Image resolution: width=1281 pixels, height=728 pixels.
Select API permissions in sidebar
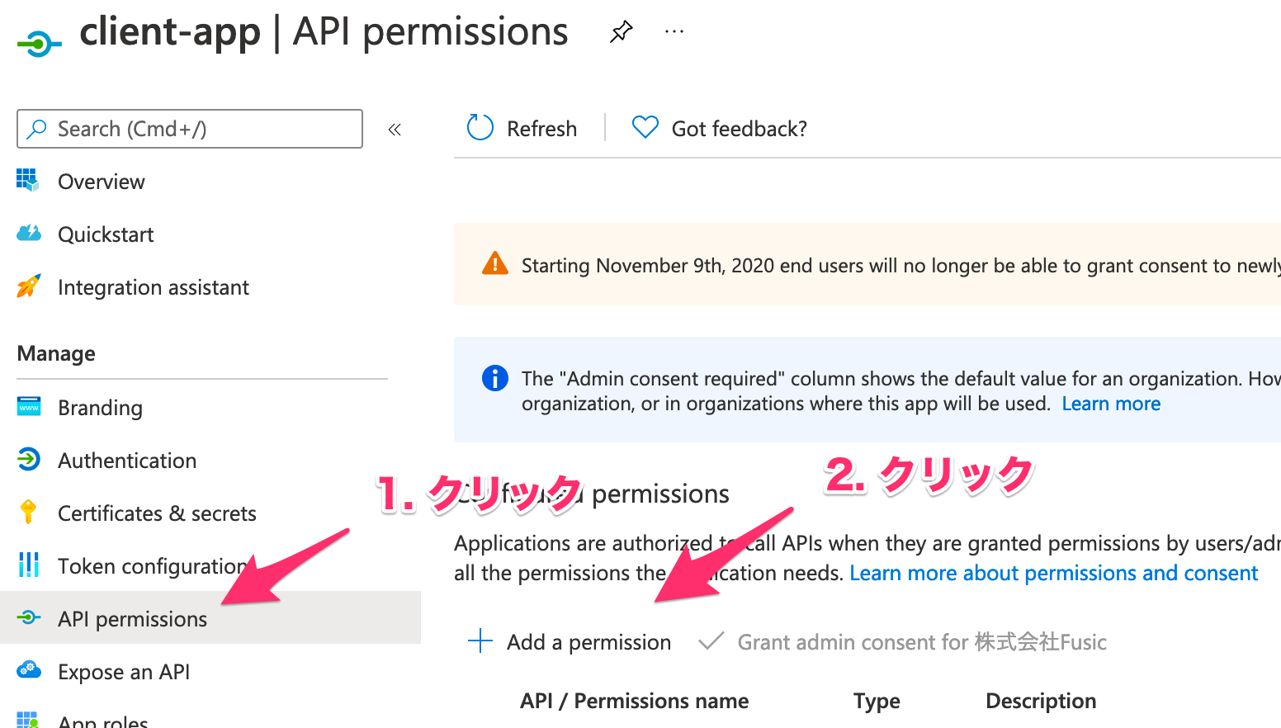pos(132,619)
